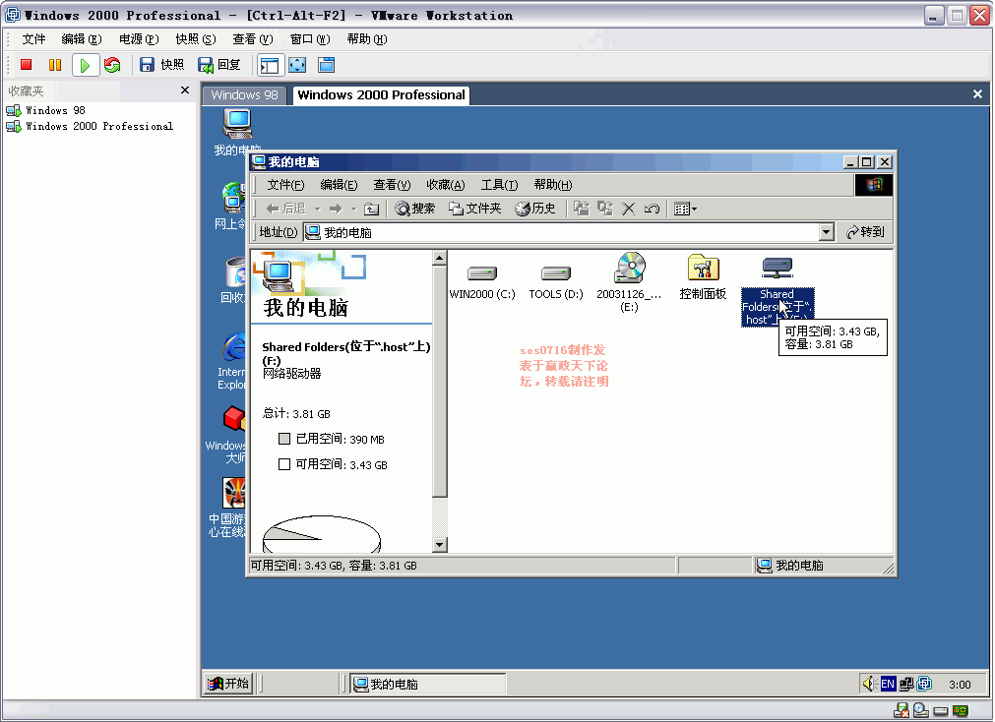Open the Views dropdown in Explorer toolbar
The width and height of the screenshot is (995, 722).
pyautogui.click(x=685, y=209)
